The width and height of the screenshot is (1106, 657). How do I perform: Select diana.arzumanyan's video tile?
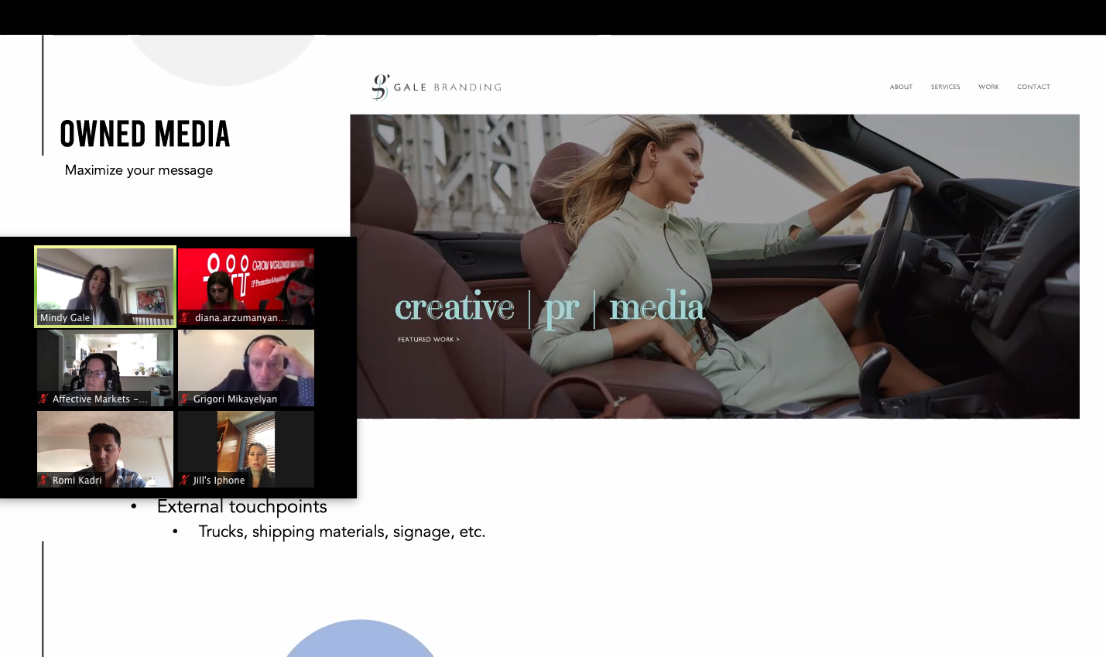246,286
